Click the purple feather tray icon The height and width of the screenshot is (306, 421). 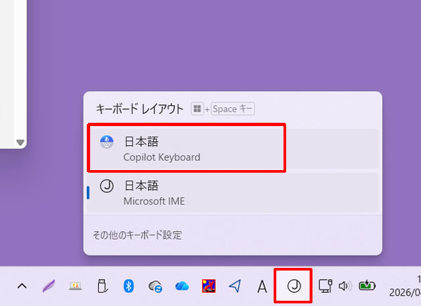pyautogui.click(x=49, y=286)
